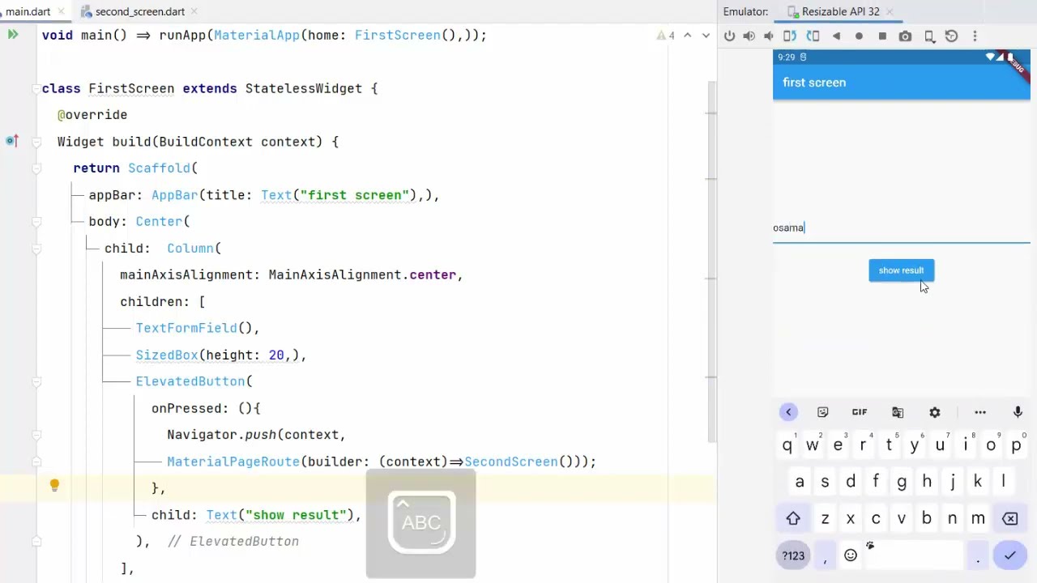Click the editor vertical scrollbar

point(712,262)
